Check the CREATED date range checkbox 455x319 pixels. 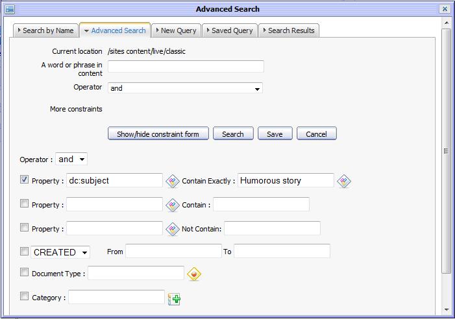(25, 251)
